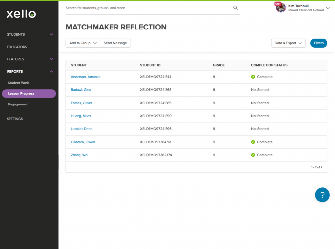
Task: Click green Complete checkmark for O'Meara, Owen
Action: click(x=253, y=142)
